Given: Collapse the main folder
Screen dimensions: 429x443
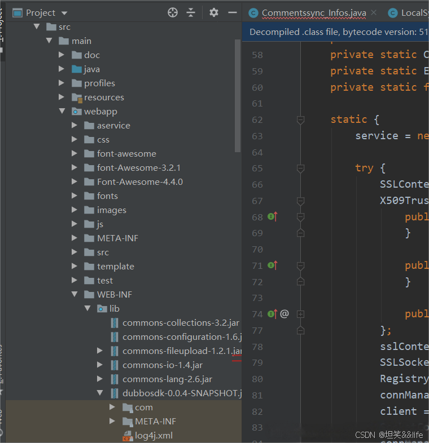Looking at the screenshot, I should tap(49, 41).
